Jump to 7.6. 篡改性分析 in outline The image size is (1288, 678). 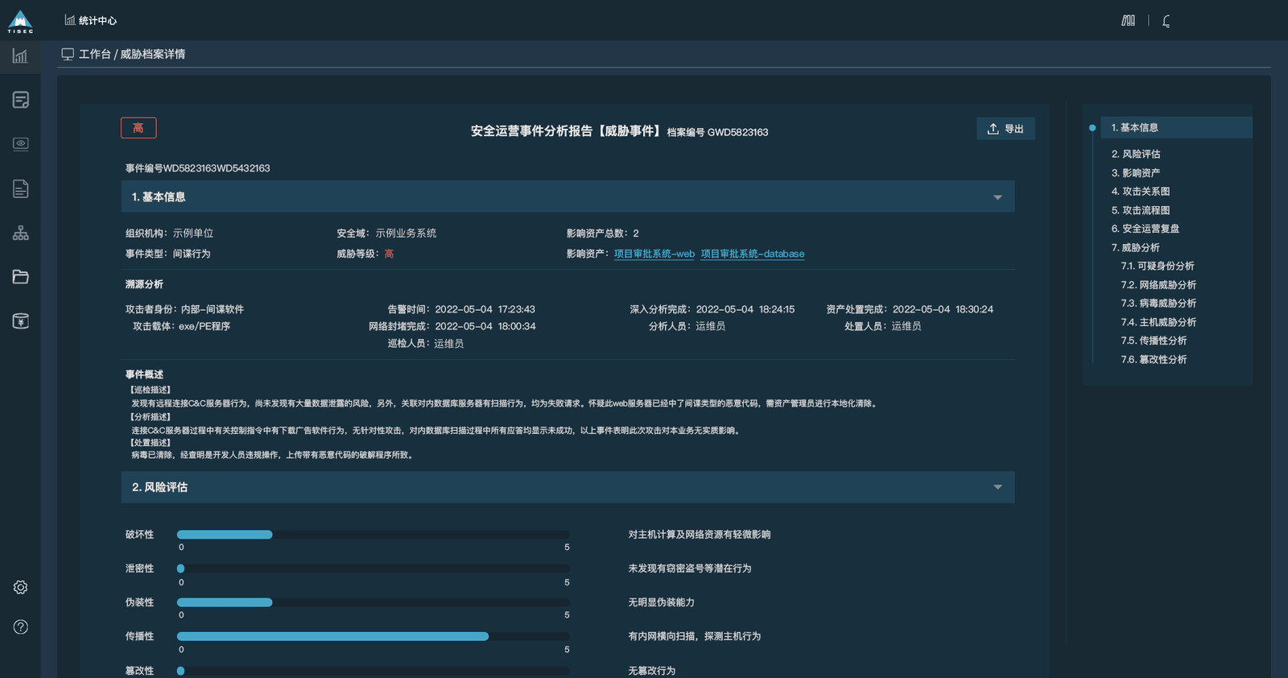[1154, 359]
